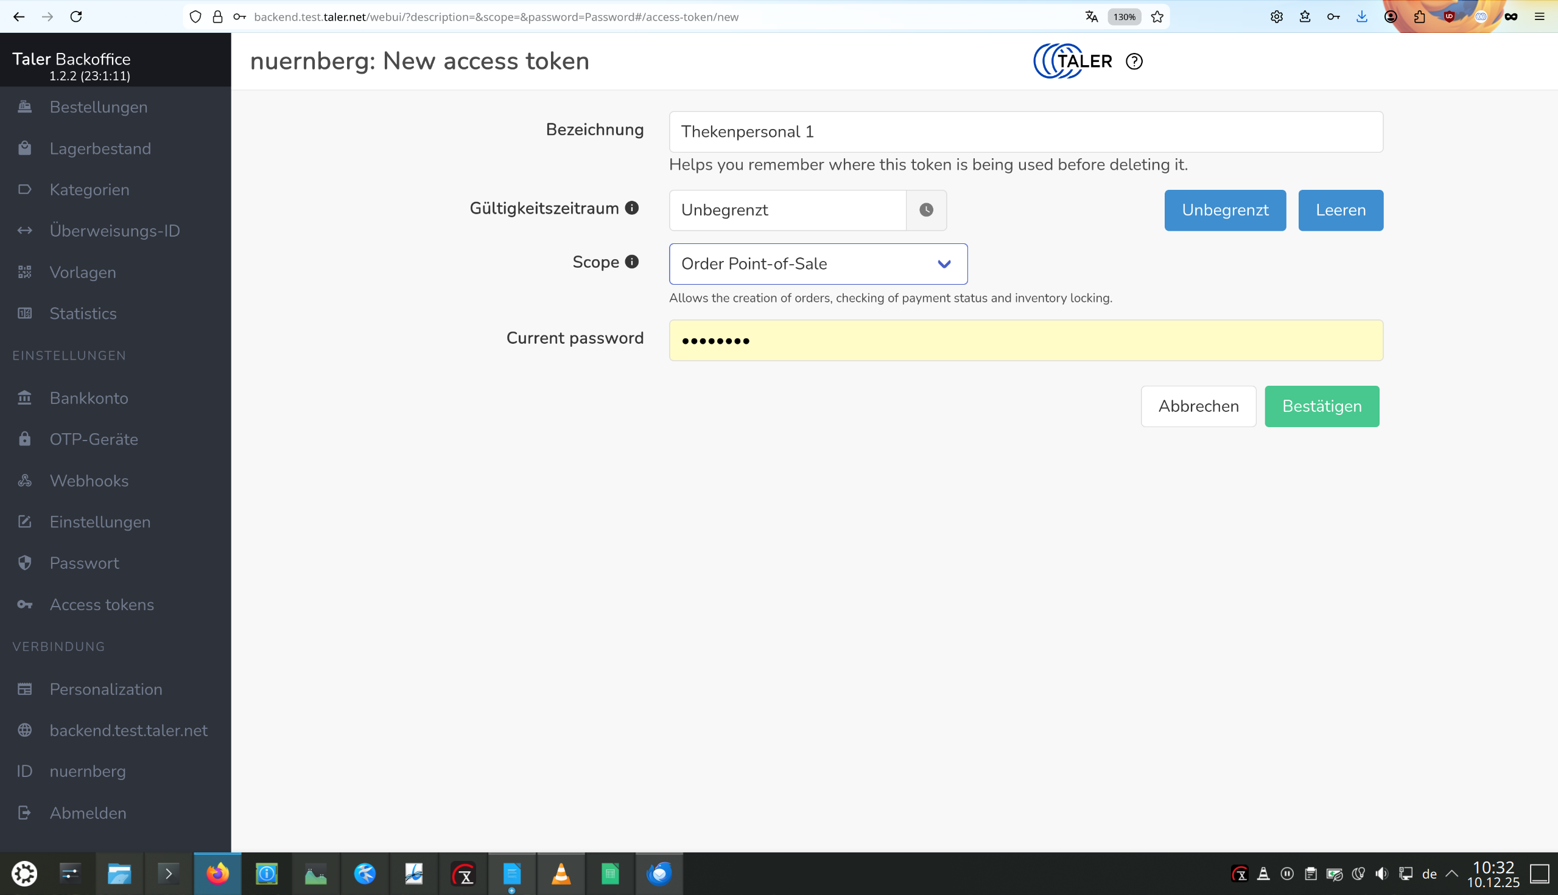The width and height of the screenshot is (1558, 895).
Task: Go to Access tokens menu item
Action: [102, 604]
